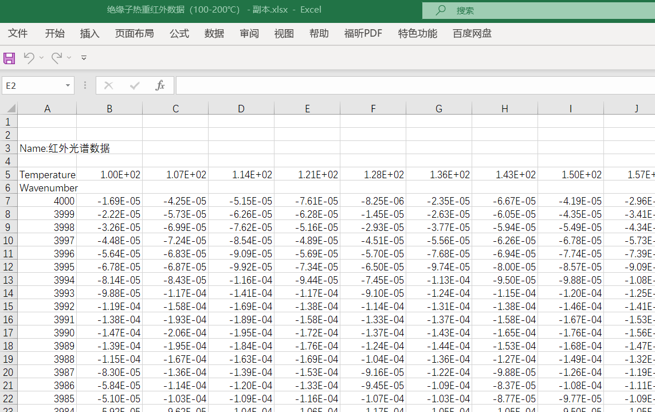This screenshot has height=412, width=655.
Task: Click the formula bar input area
Action: pos(413,85)
